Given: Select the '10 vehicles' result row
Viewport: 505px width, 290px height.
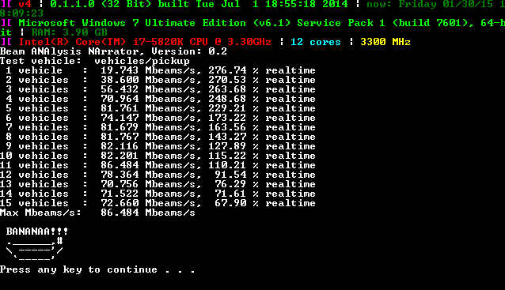Looking at the screenshot, I should (158, 156).
